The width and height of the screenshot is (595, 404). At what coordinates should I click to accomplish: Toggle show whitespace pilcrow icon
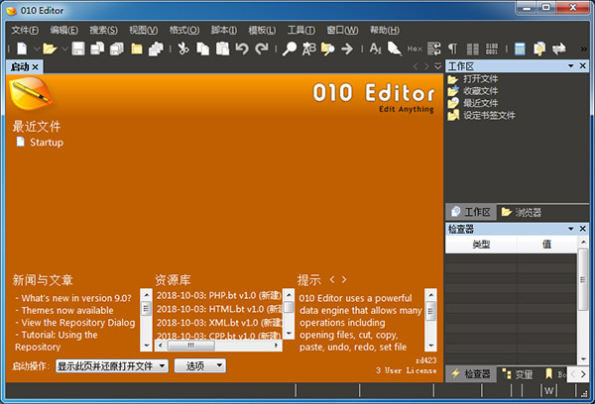pyautogui.click(x=453, y=49)
